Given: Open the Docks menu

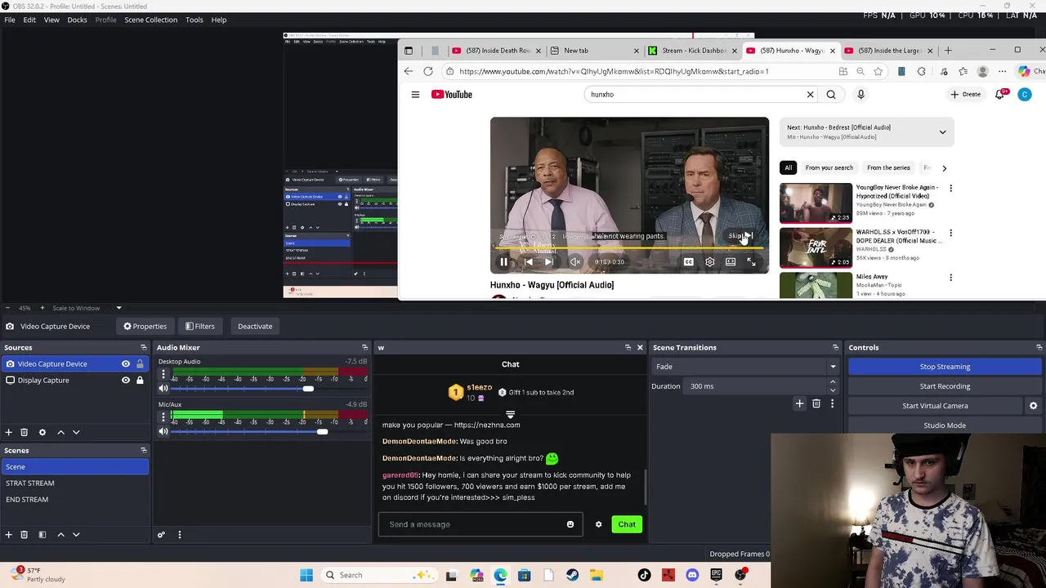Looking at the screenshot, I should click(x=77, y=20).
